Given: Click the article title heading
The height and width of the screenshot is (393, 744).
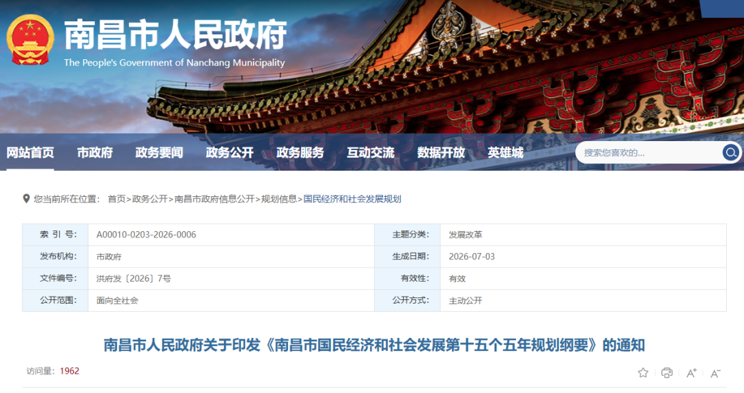Looking at the screenshot, I should pyautogui.click(x=374, y=345).
